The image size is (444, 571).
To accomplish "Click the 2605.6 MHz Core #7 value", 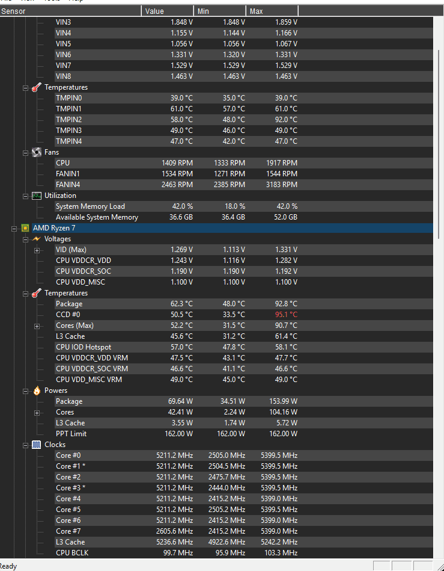I will point(175,531).
